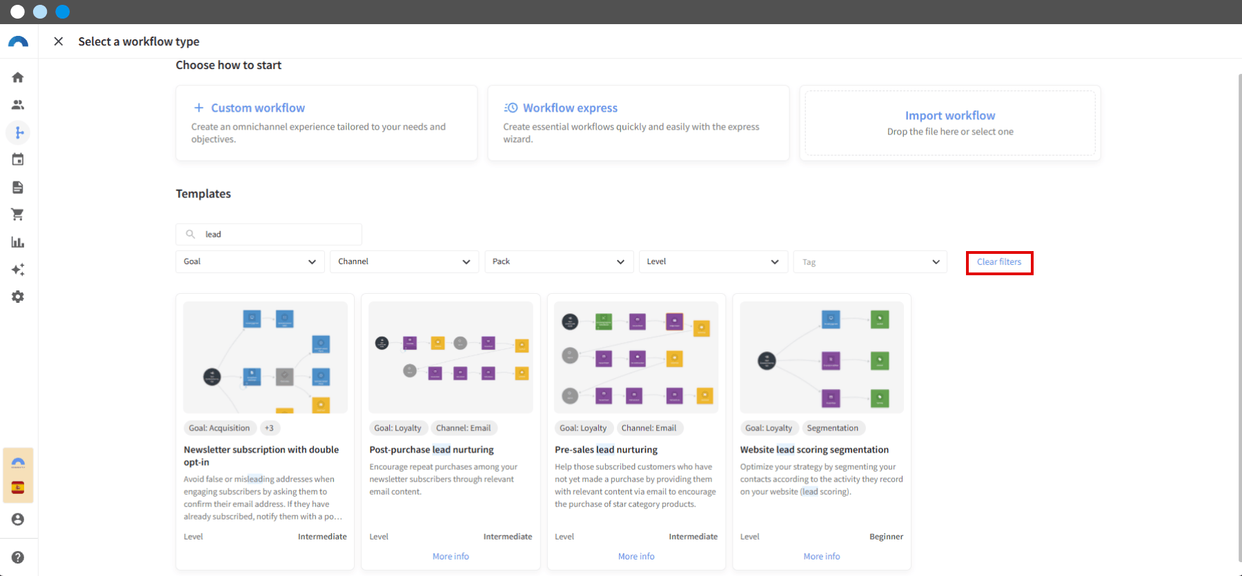The image size is (1242, 576).
Task: Close the workflow type selector
Action: (x=59, y=41)
